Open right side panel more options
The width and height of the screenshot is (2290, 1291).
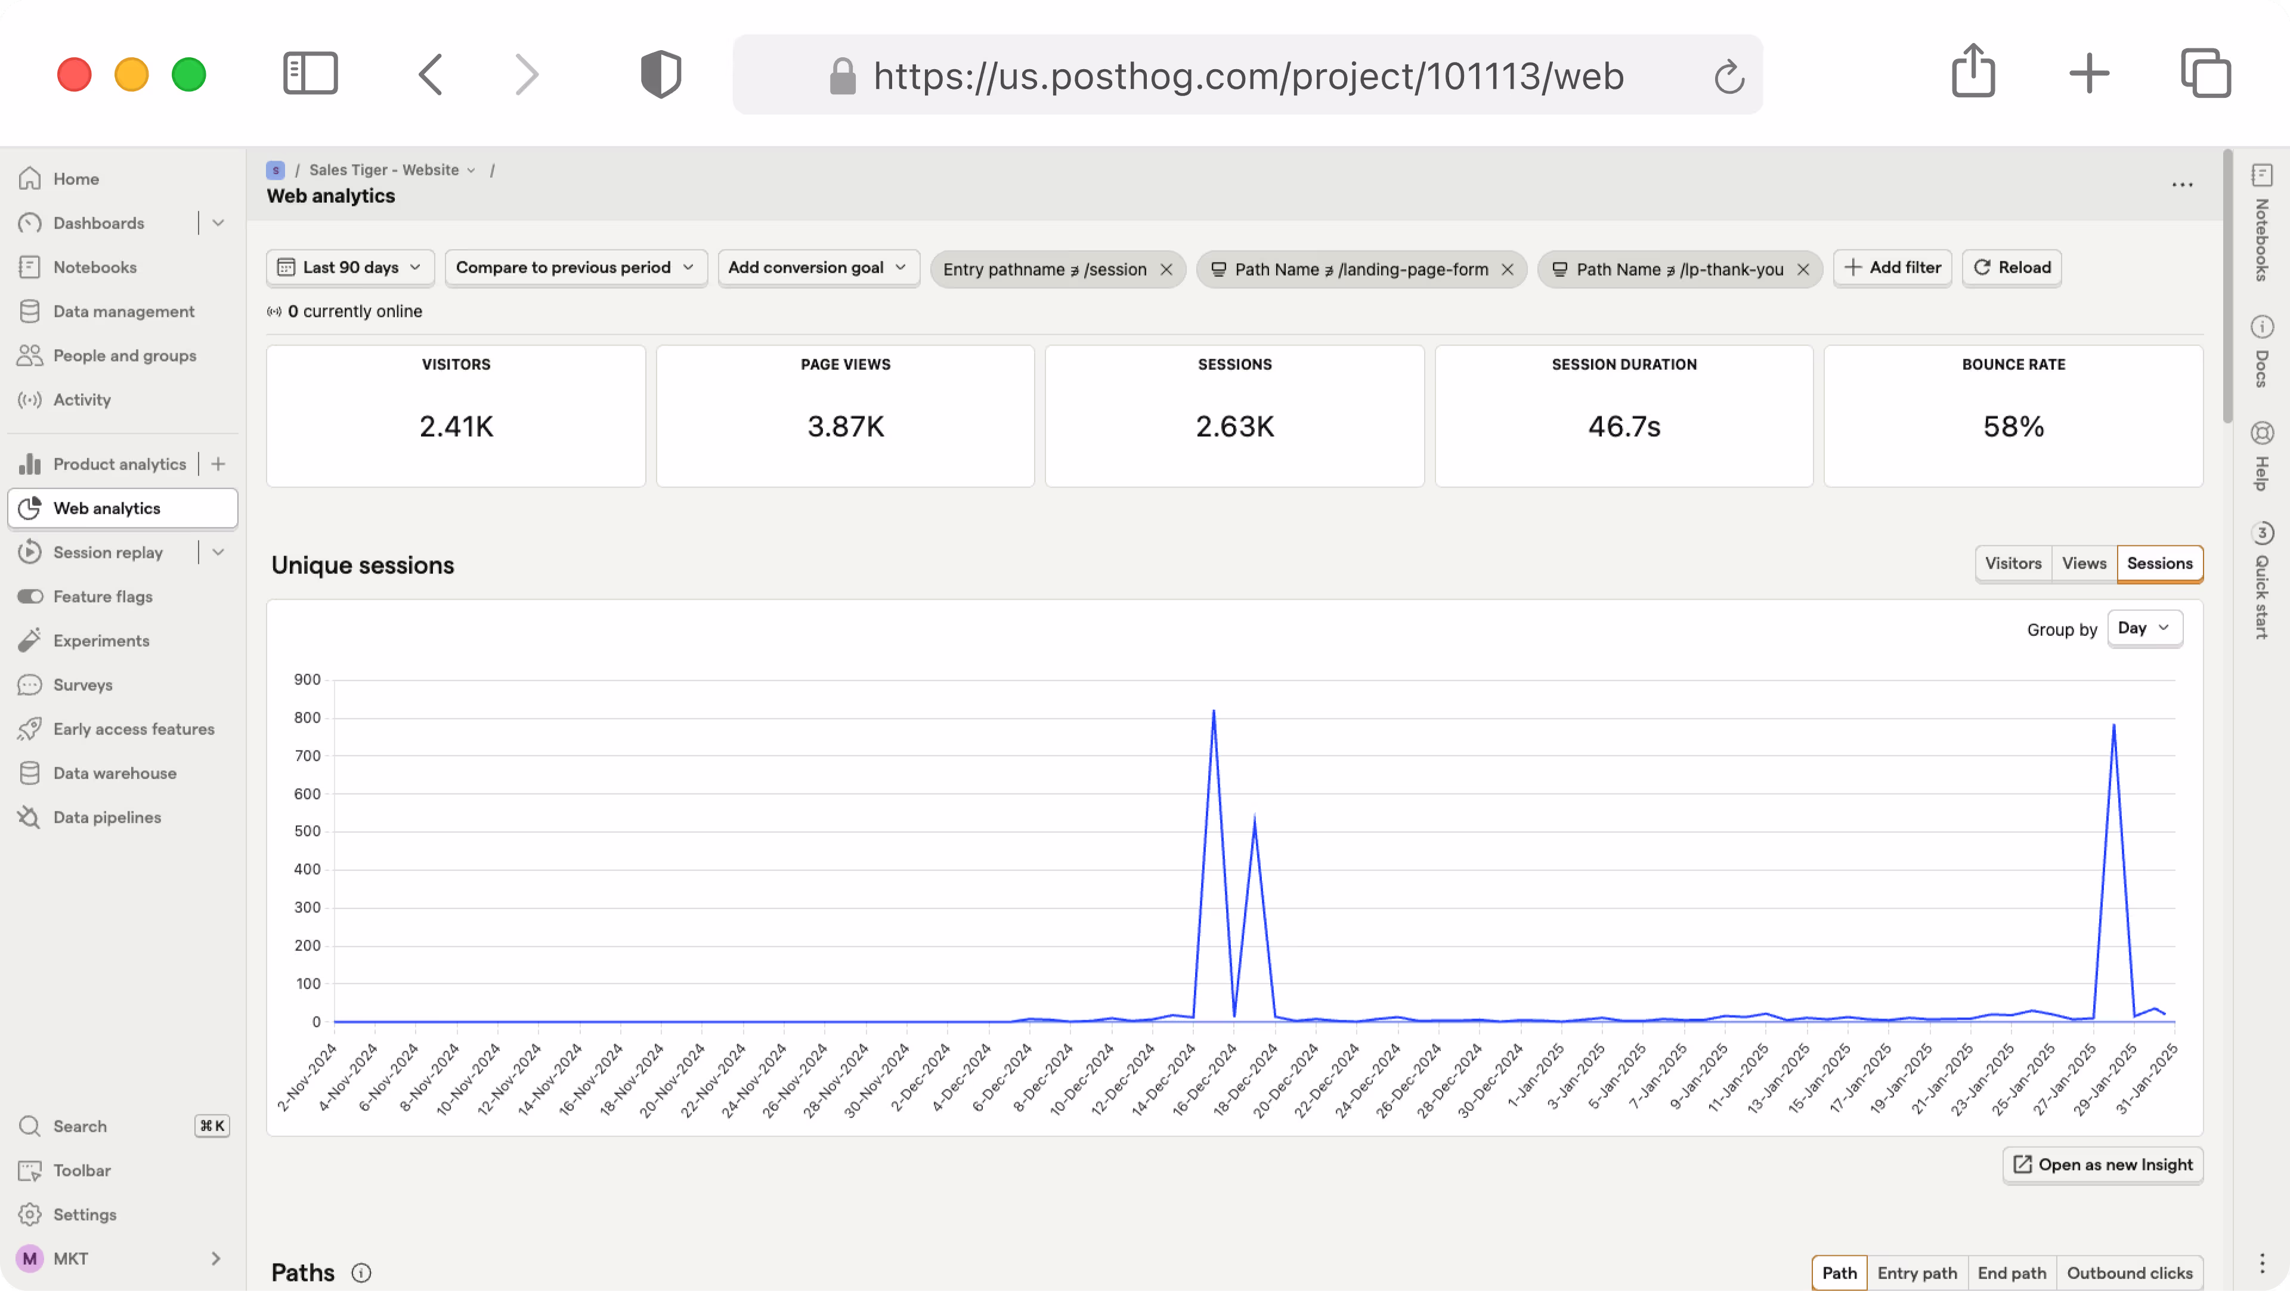2261,1264
